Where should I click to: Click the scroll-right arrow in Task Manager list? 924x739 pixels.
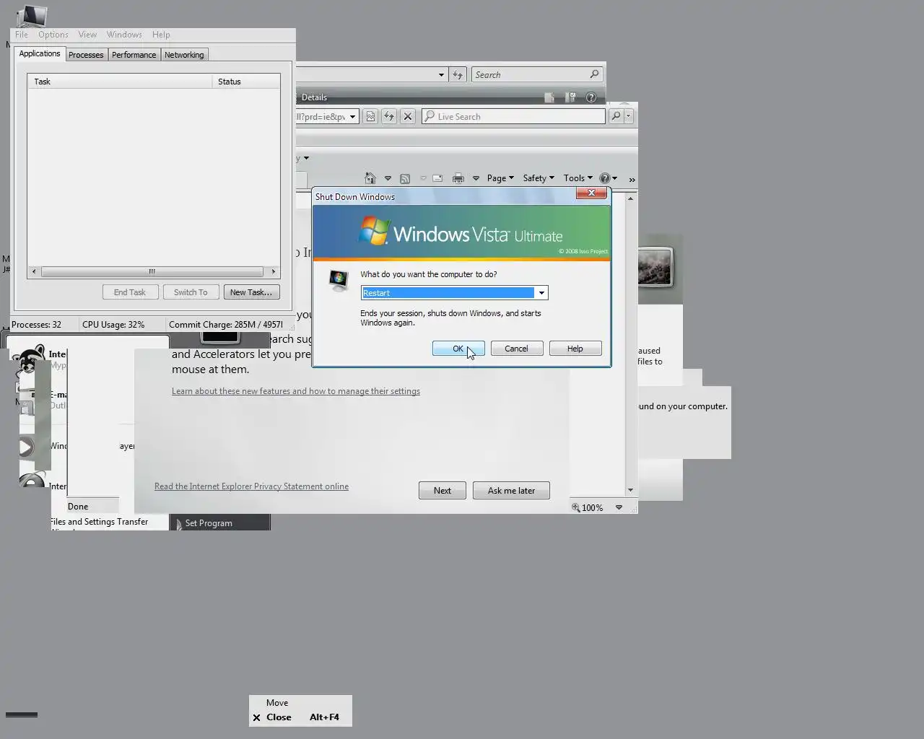click(273, 272)
